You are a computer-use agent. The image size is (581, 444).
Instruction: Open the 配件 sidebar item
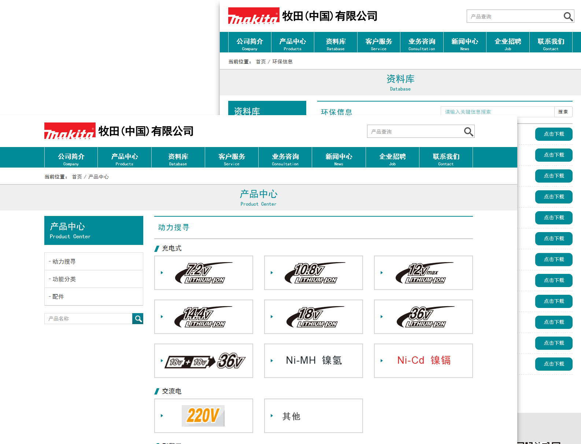point(58,297)
